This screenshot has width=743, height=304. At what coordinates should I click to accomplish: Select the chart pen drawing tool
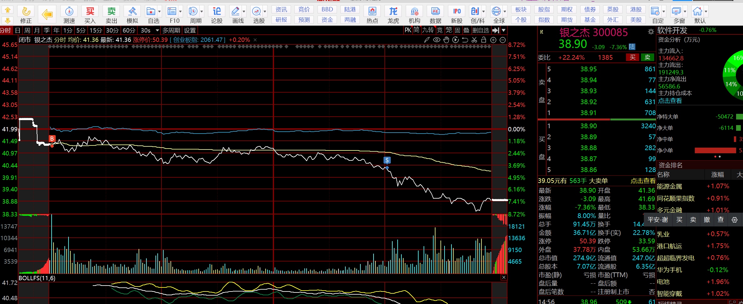[427, 40]
